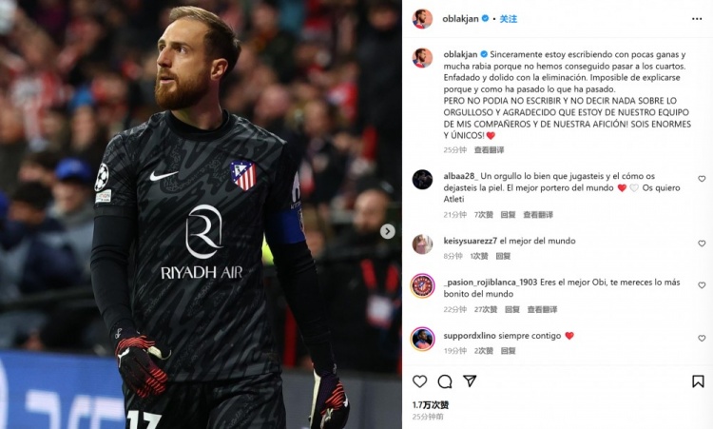View the 1.7万 likes count

pyautogui.click(x=431, y=404)
